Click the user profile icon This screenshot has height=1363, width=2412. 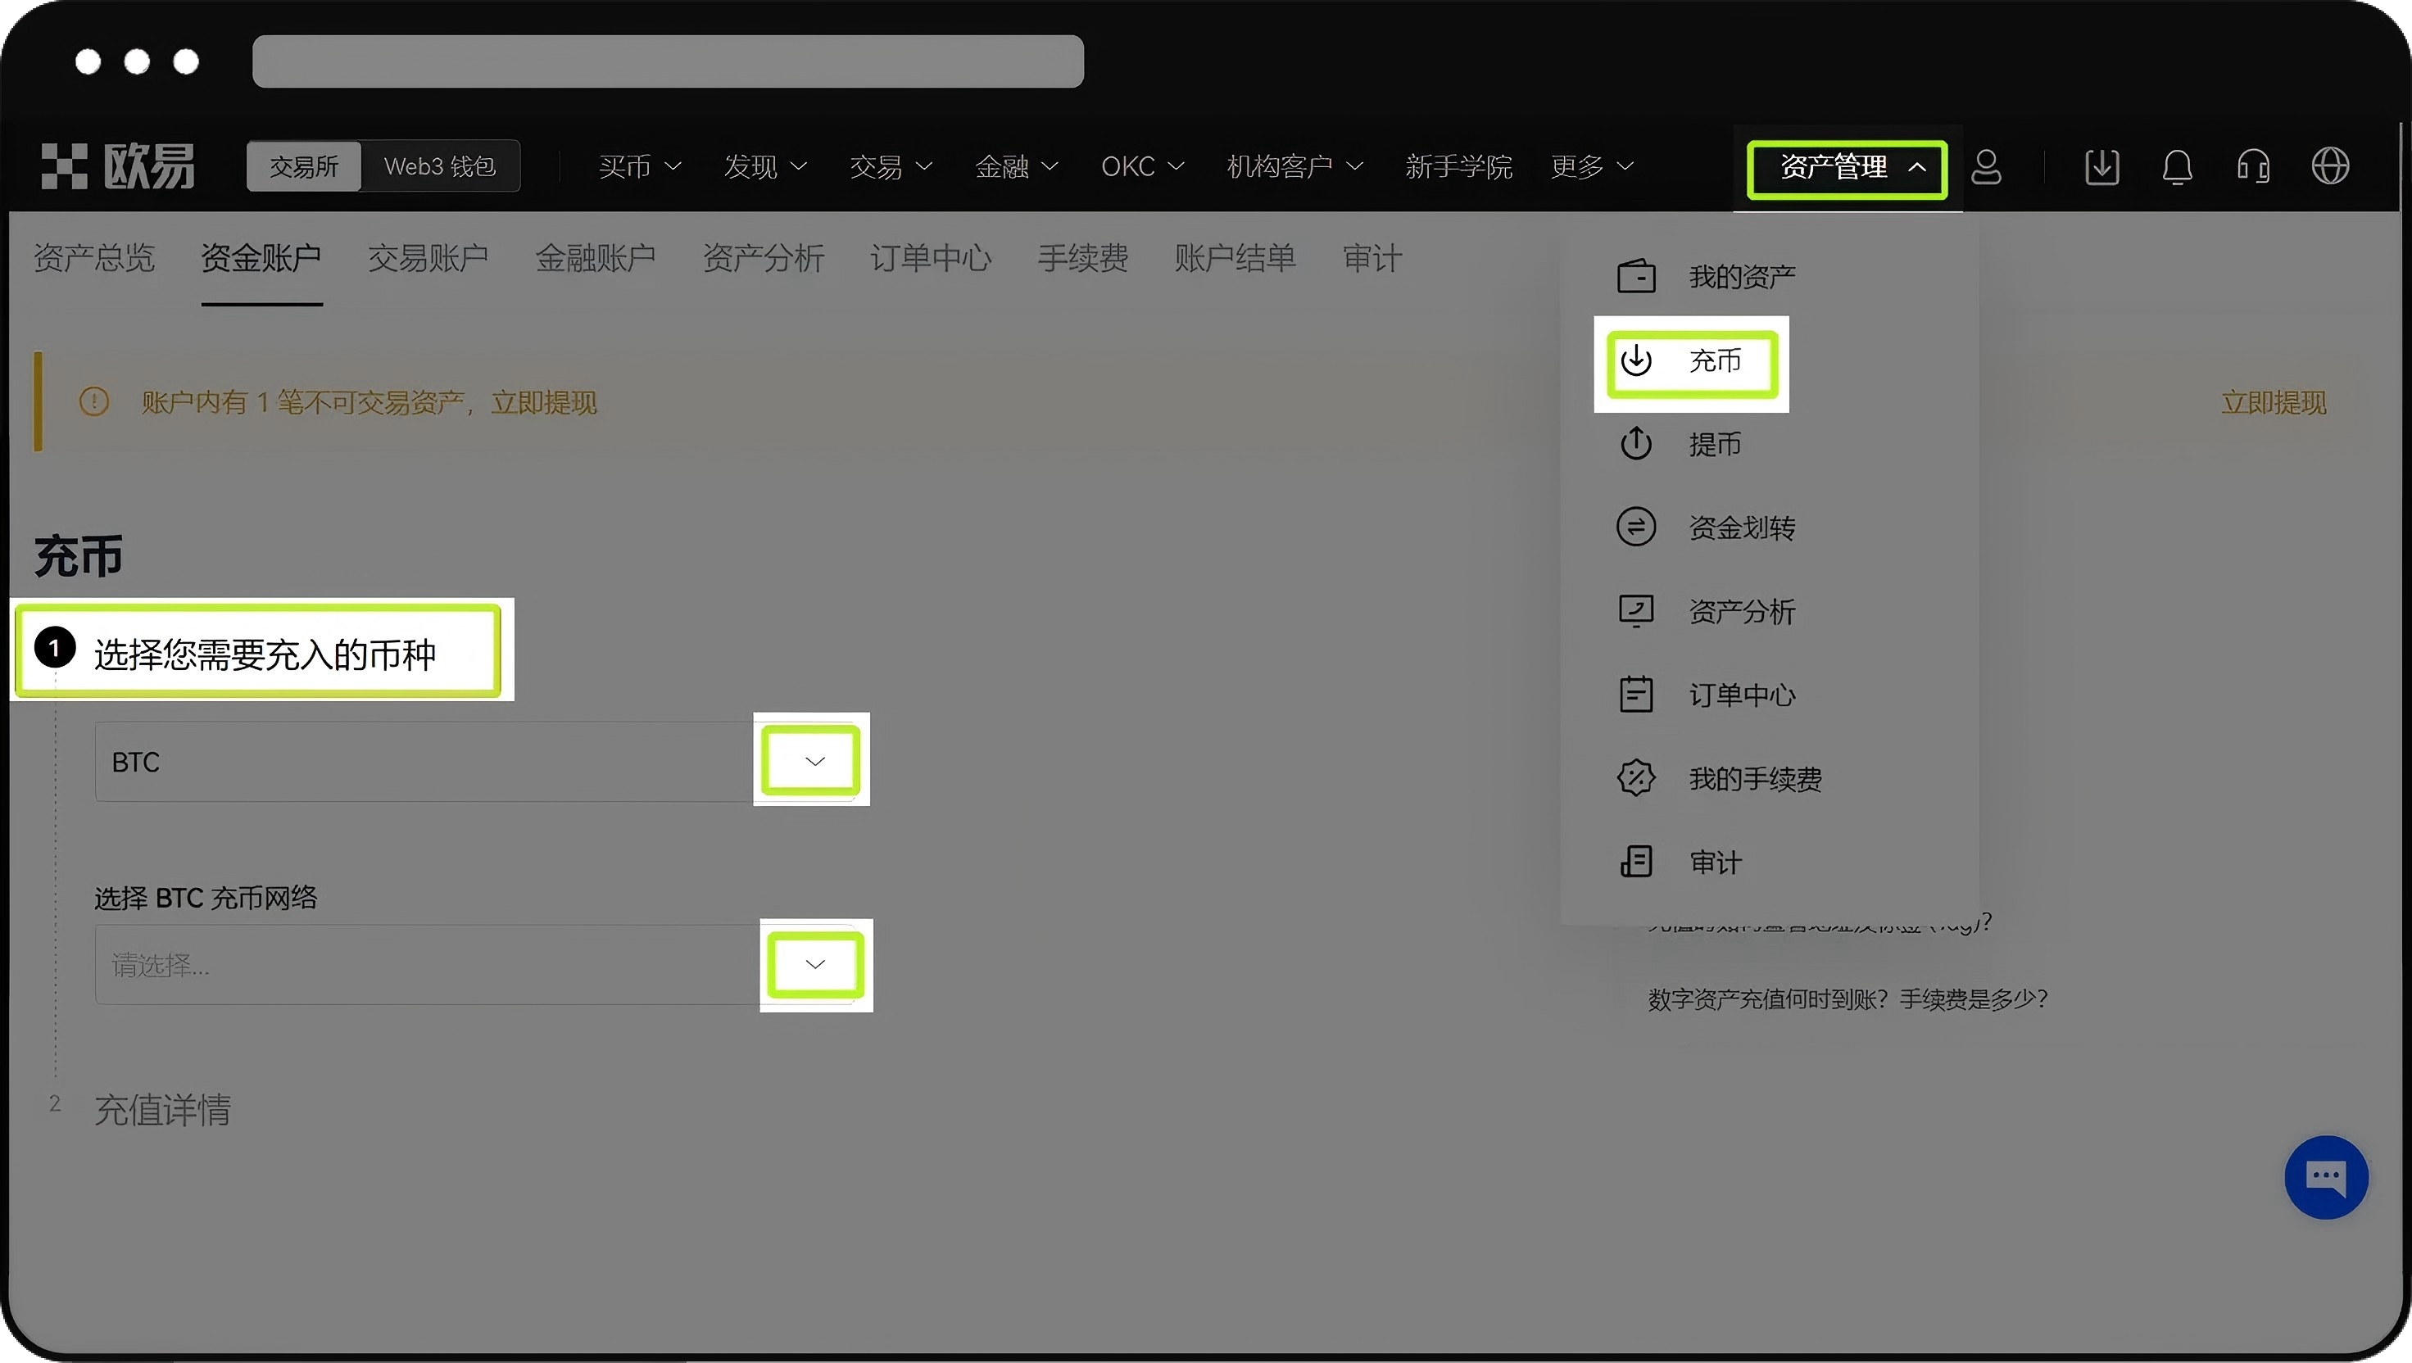point(1986,168)
